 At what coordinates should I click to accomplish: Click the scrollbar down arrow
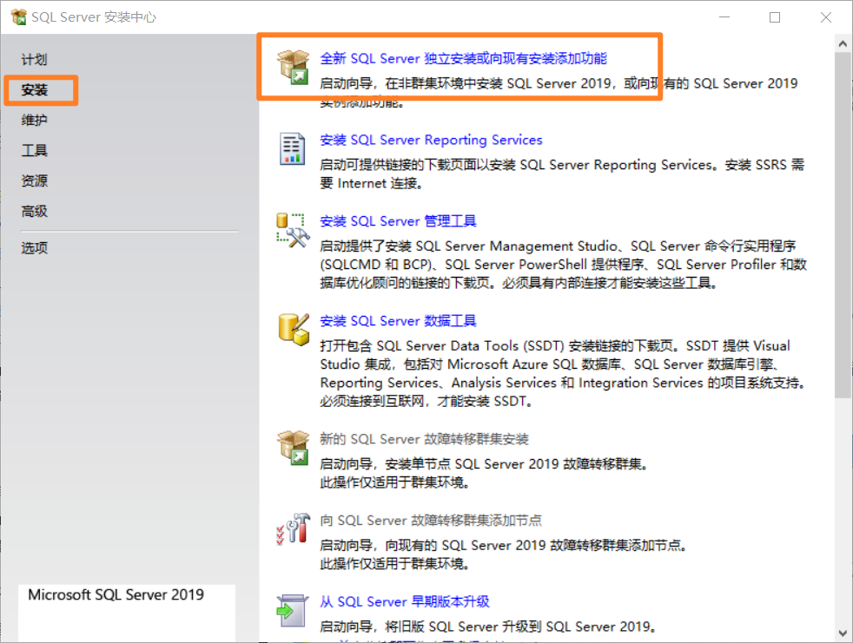[x=843, y=633]
